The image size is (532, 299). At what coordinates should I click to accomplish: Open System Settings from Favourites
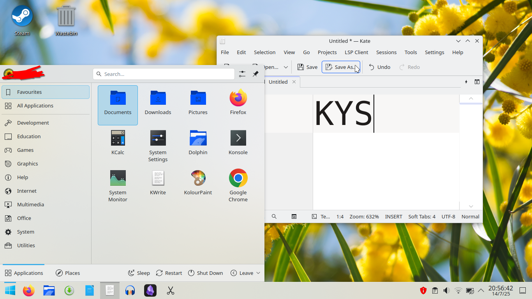158,145
